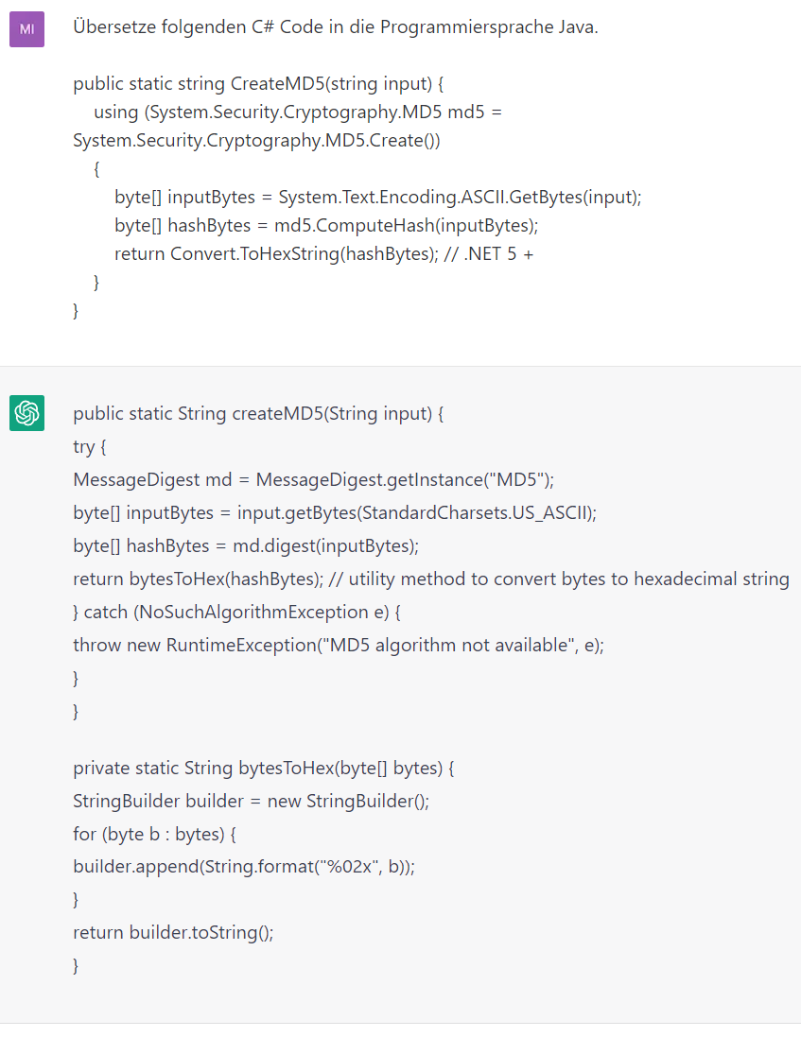801x1037 pixels.
Task: Click the purple MI user avatar
Action: click(x=26, y=29)
